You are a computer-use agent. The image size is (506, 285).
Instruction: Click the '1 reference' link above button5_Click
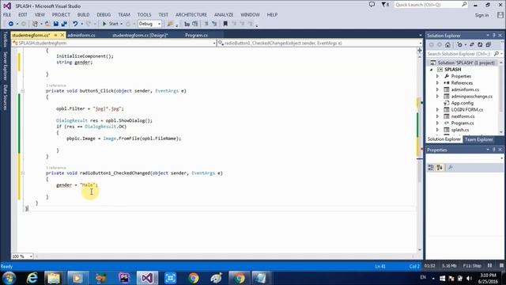(x=56, y=85)
